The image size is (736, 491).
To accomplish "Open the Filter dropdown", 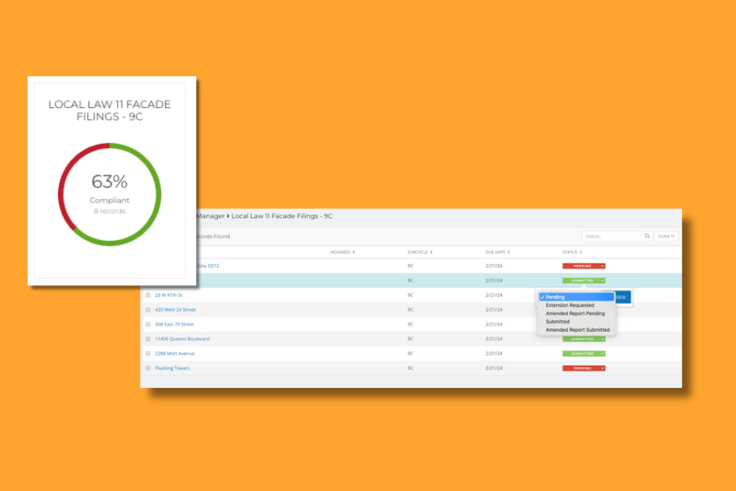I will [x=666, y=236].
